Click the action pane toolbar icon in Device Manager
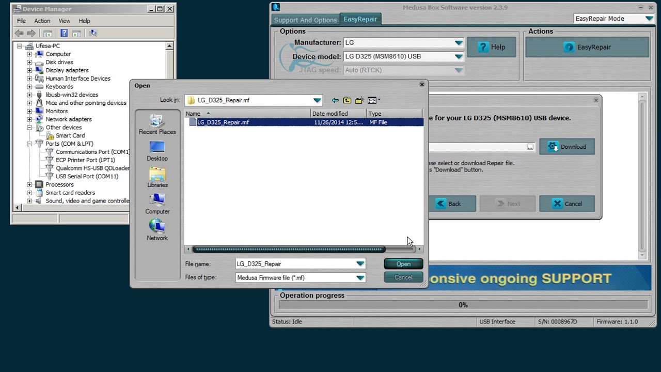 pyautogui.click(x=76, y=33)
